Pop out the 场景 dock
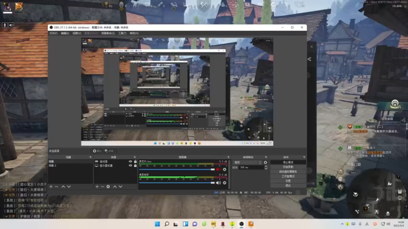Viewport: 408px width, 229px height. pyautogui.click(x=91, y=157)
